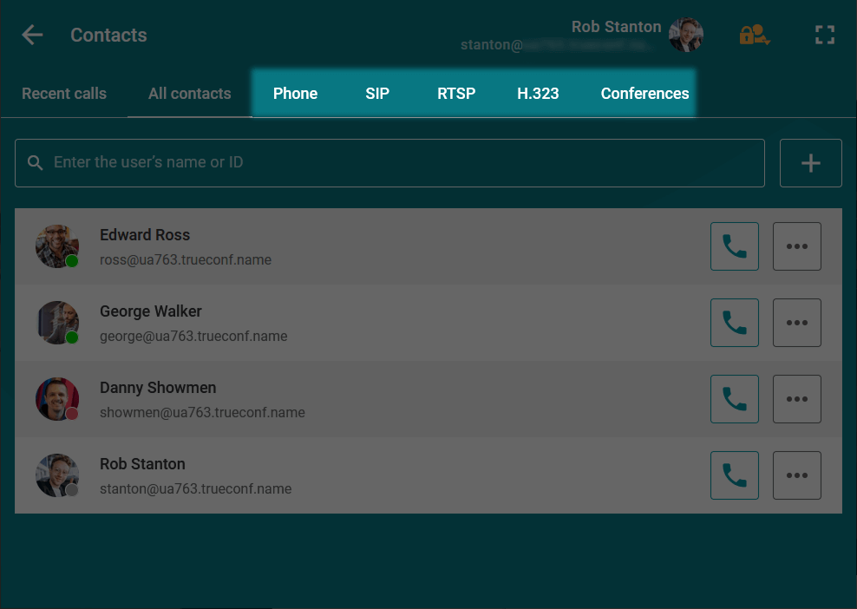Select the Danny Showmen contact name
The height and width of the screenshot is (609, 857).
158,388
